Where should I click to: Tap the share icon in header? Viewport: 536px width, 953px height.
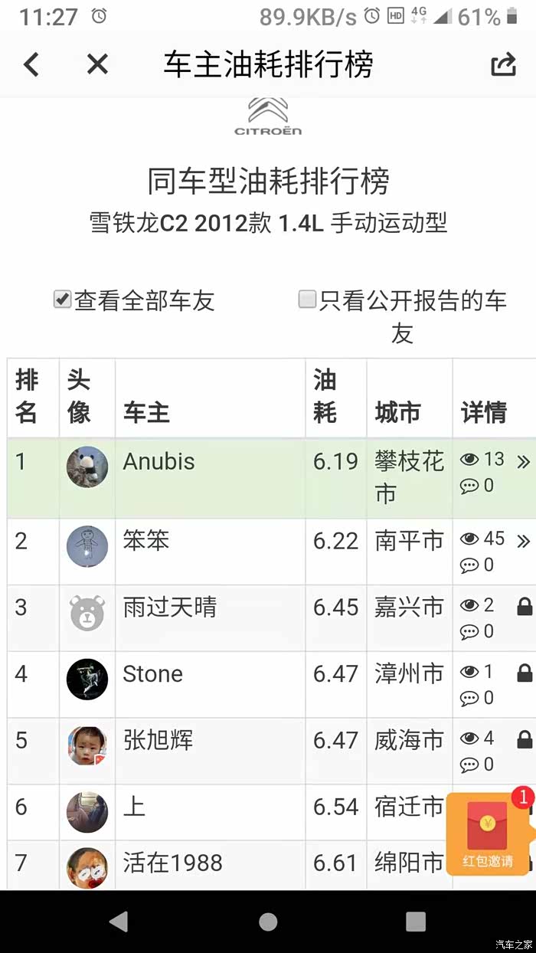click(503, 64)
